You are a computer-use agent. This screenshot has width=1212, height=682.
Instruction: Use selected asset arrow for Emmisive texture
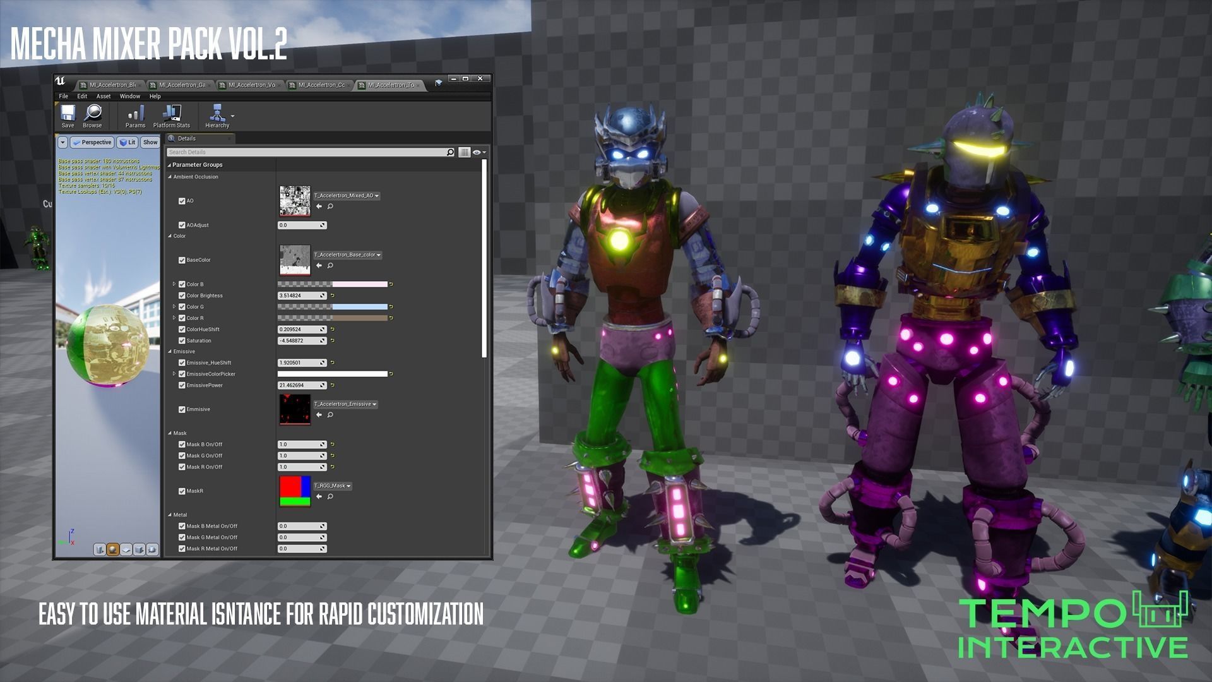pyautogui.click(x=319, y=415)
